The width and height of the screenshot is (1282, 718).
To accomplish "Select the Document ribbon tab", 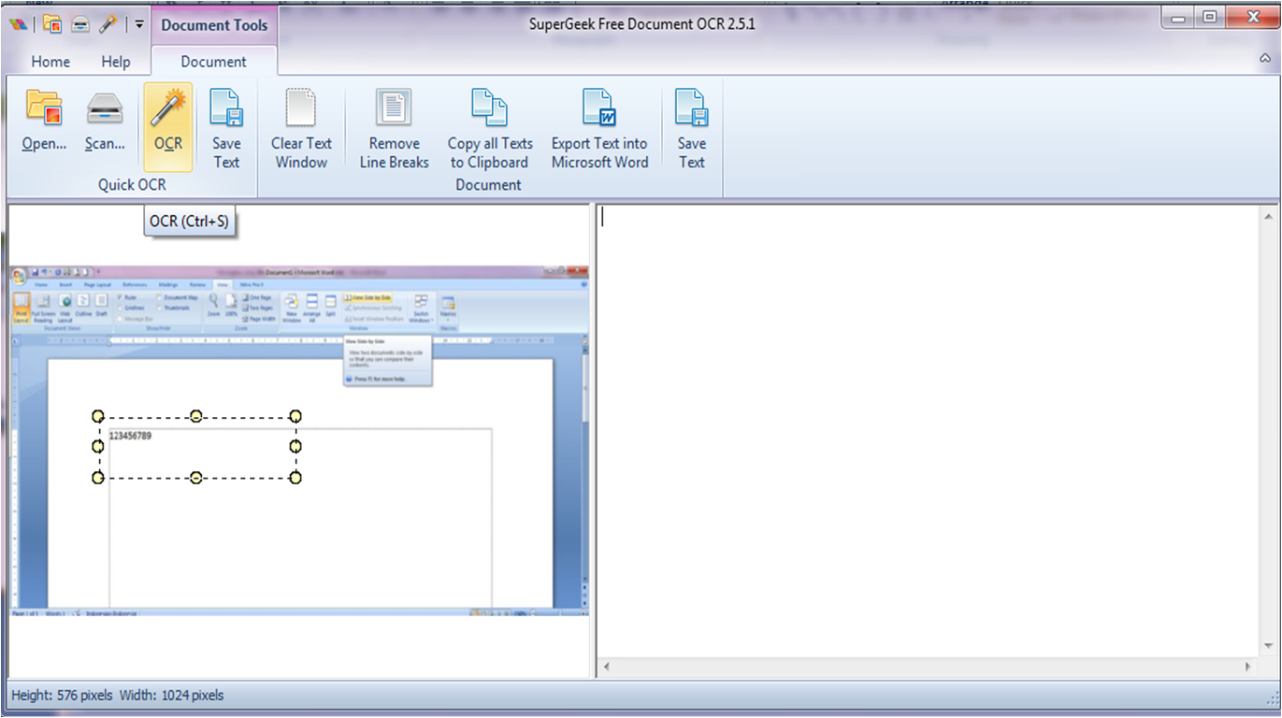I will [214, 62].
